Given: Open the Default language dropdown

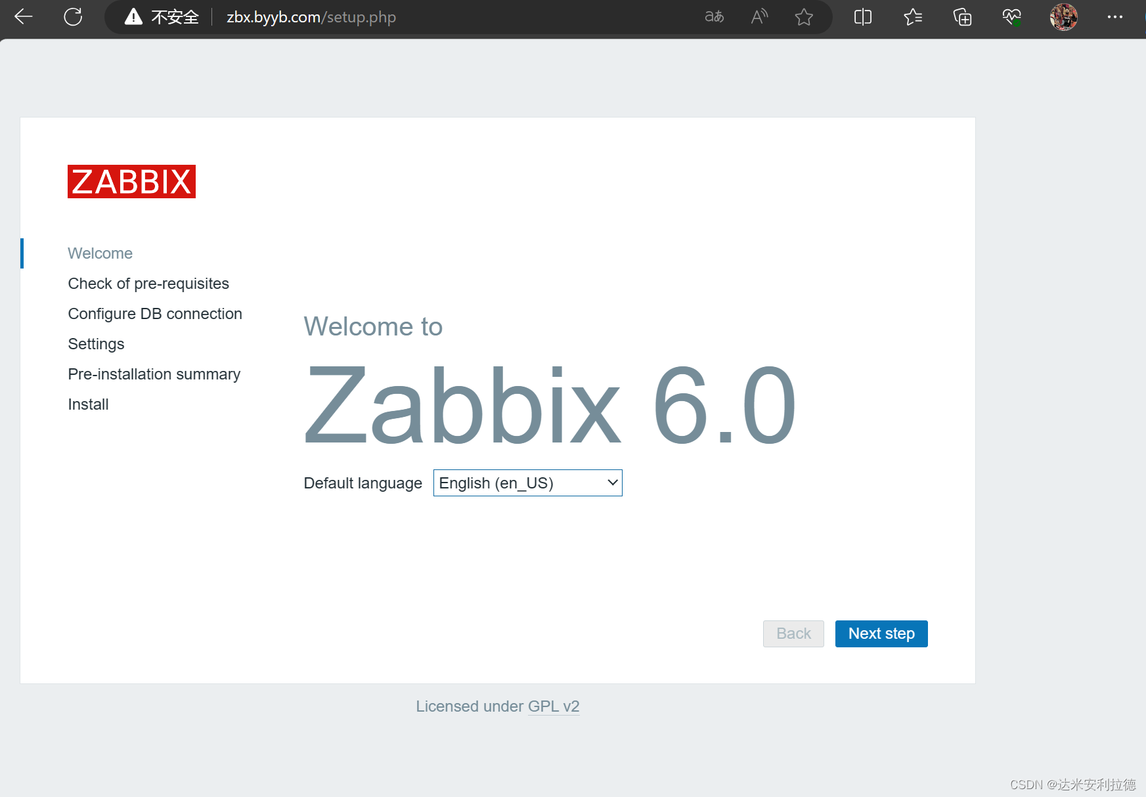Looking at the screenshot, I should pos(527,483).
